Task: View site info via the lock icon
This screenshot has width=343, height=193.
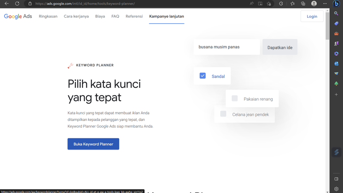Action: pyautogui.click(x=30, y=4)
